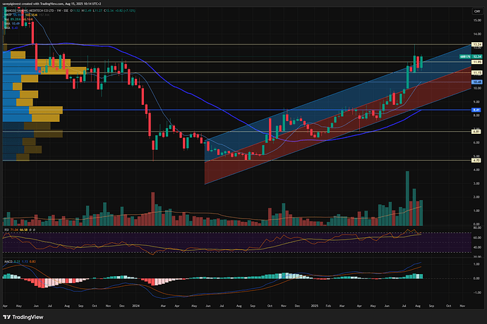Select the created with TradingView.com header text
487x324 pixels.
pos(44,4)
